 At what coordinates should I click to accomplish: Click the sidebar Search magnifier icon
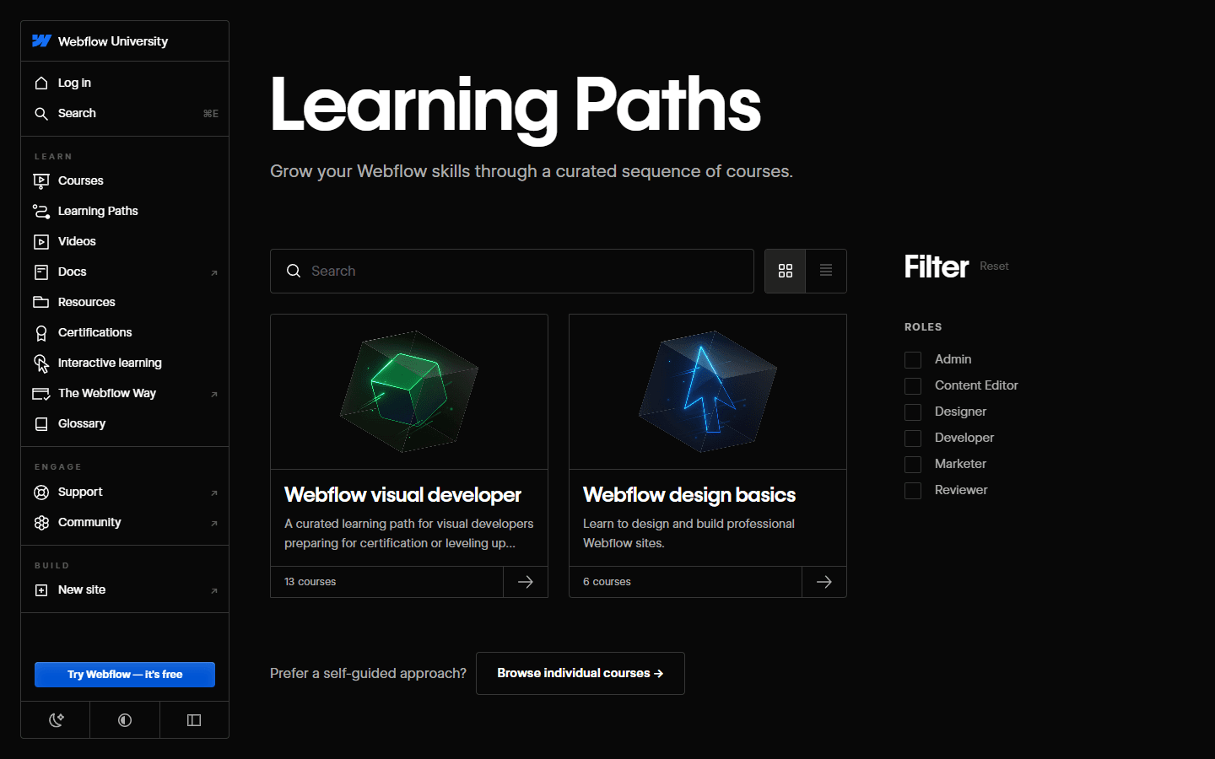41,113
